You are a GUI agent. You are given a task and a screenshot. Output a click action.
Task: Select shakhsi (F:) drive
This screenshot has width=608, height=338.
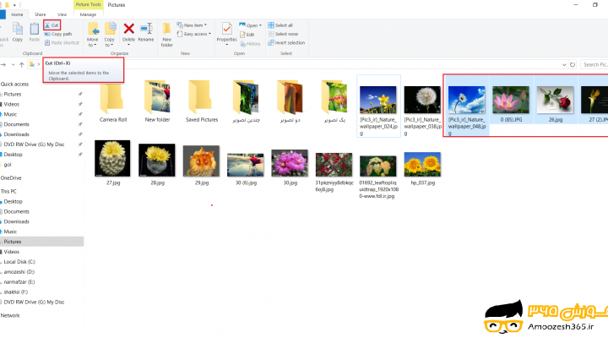pyautogui.click(x=16, y=292)
